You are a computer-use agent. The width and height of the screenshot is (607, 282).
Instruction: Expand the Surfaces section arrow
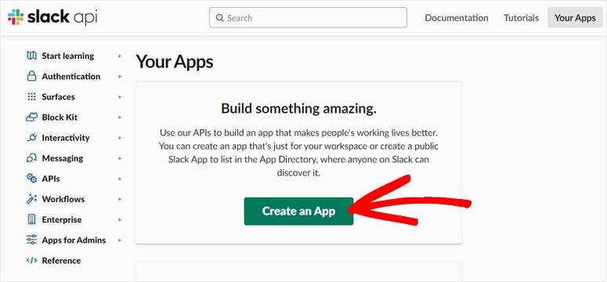(120, 97)
